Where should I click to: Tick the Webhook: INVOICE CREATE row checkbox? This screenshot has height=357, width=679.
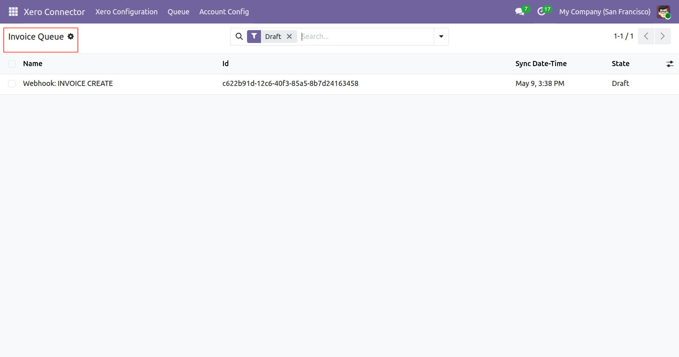coord(12,84)
